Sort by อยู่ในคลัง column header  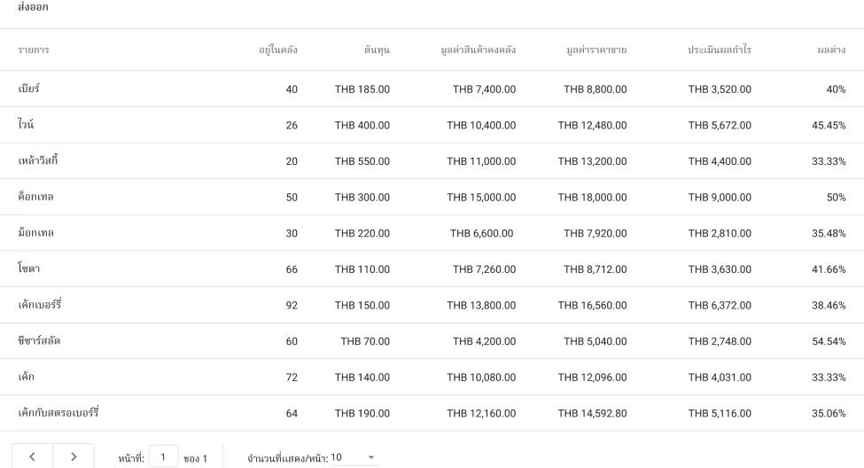click(277, 50)
